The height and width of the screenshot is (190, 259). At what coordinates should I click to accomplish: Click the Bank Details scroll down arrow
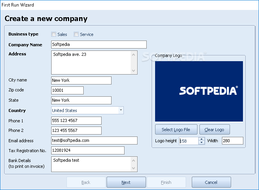click(133, 168)
